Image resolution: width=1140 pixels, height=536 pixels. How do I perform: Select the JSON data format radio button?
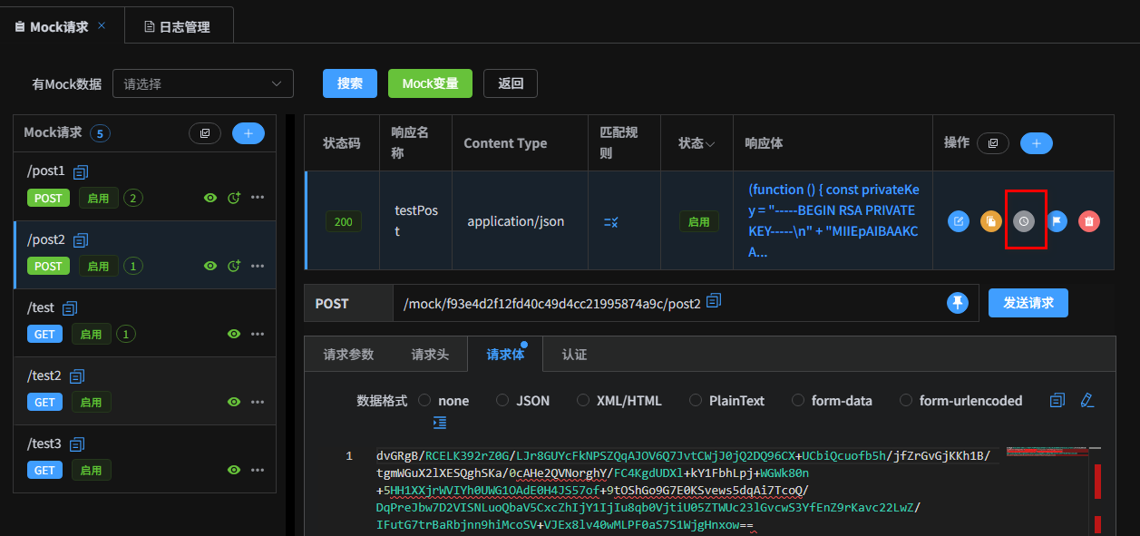(x=502, y=401)
